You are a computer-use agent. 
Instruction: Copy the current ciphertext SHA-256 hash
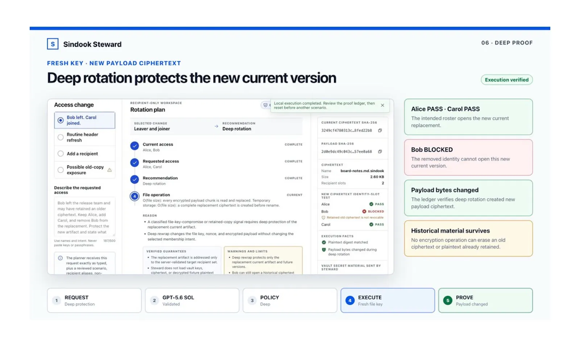tap(380, 131)
